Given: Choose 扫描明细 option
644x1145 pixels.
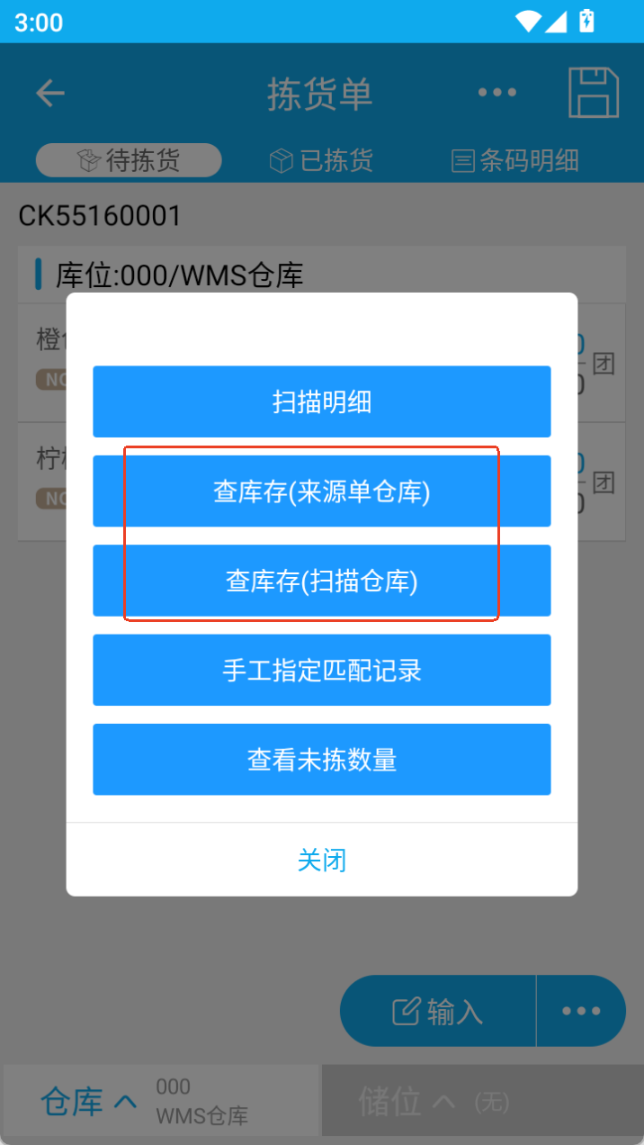Looking at the screenshot, I should 322,401.
